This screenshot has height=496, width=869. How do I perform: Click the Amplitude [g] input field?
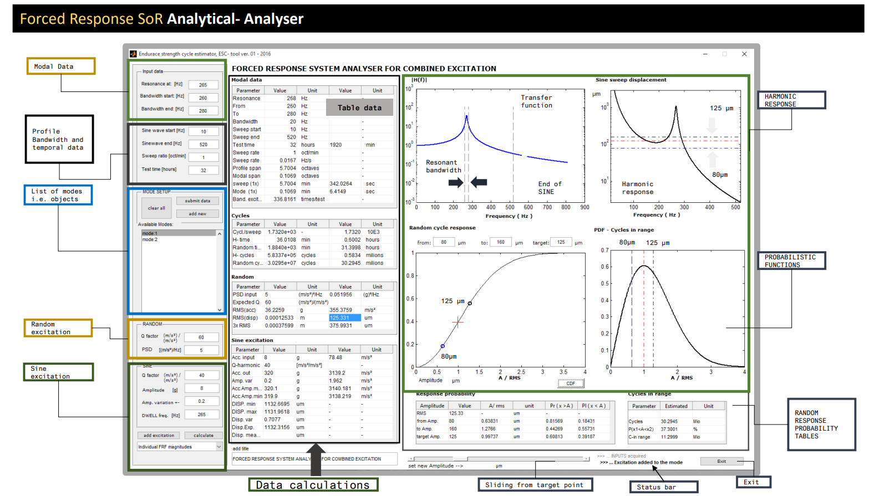click(x=202, y=388)
